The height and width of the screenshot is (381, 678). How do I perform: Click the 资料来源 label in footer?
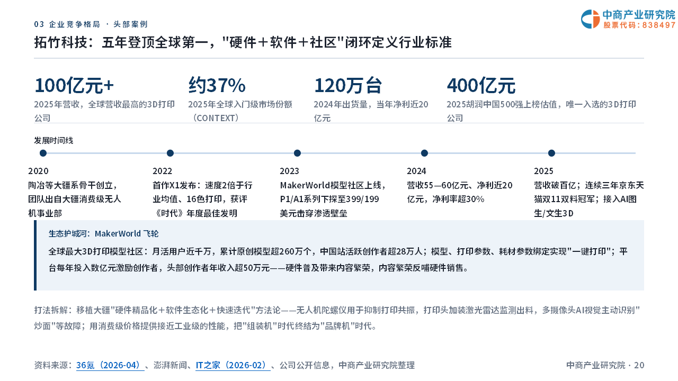[x=53, y=365]
